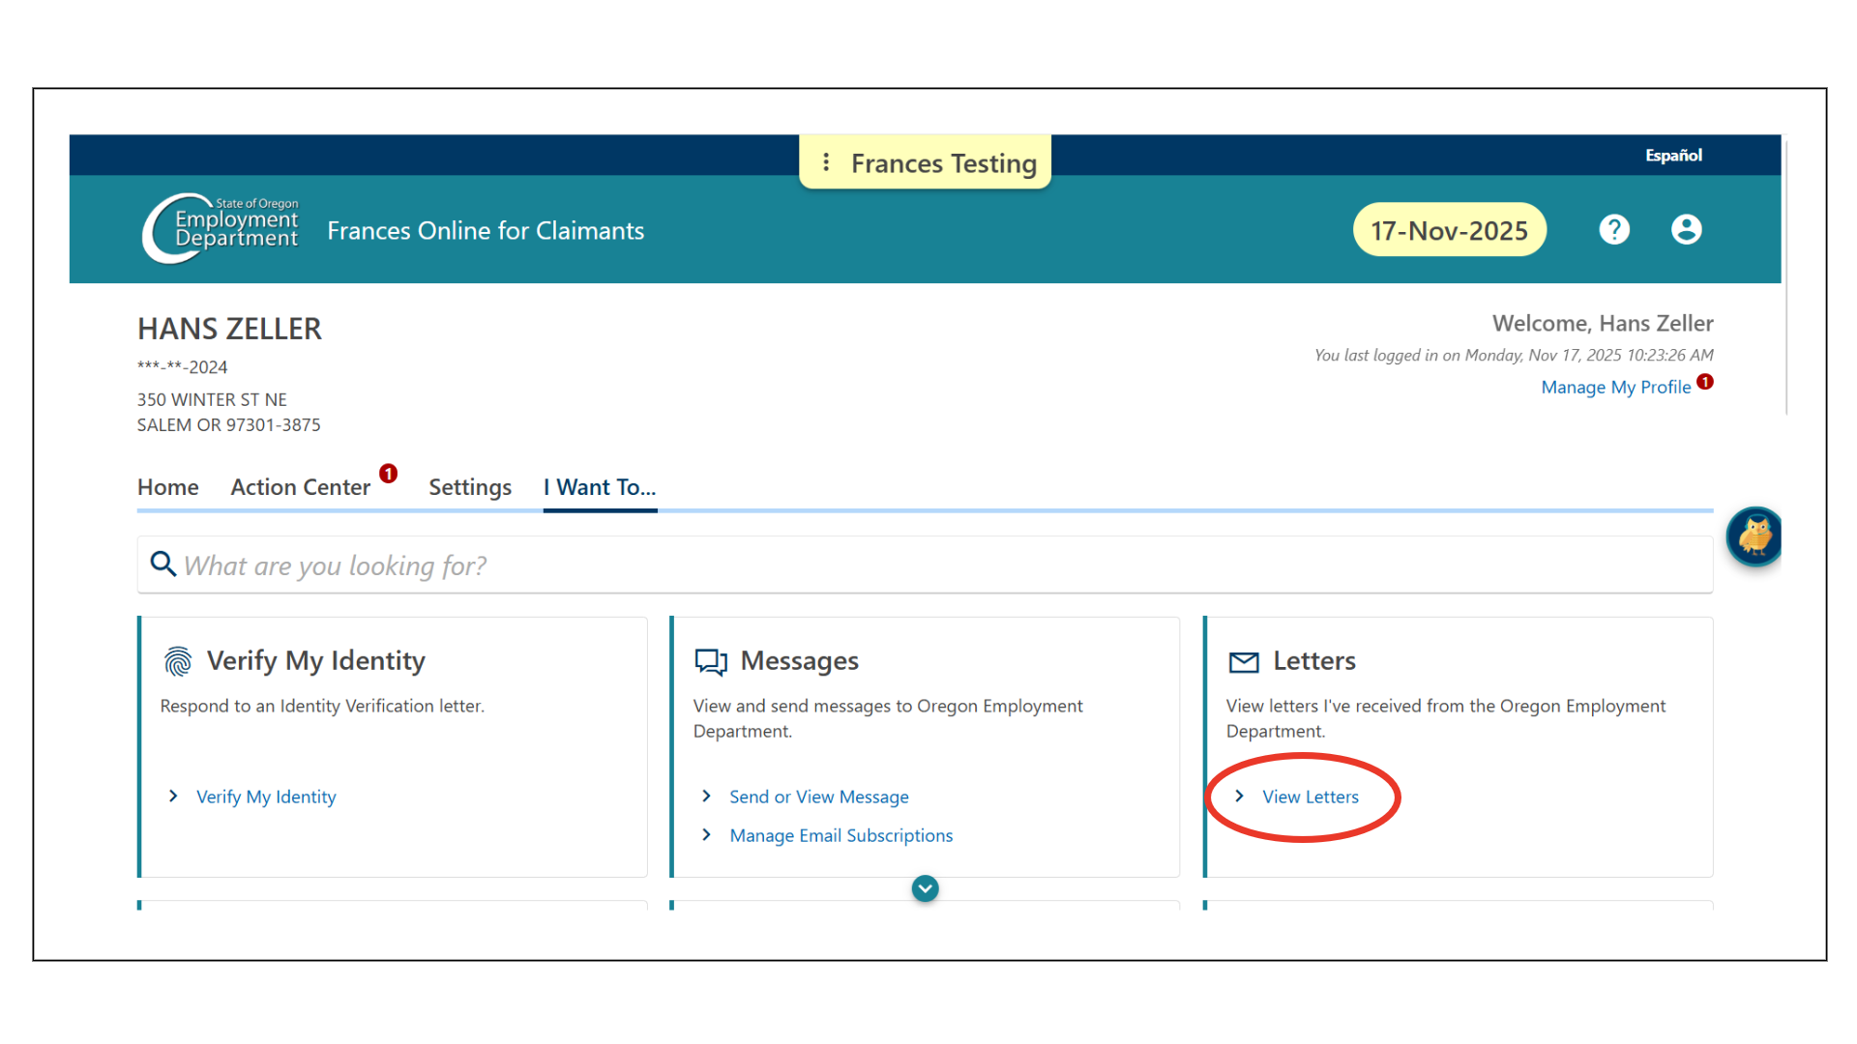Click the Welcome, Hans Zeller text

pos(1603,323)
